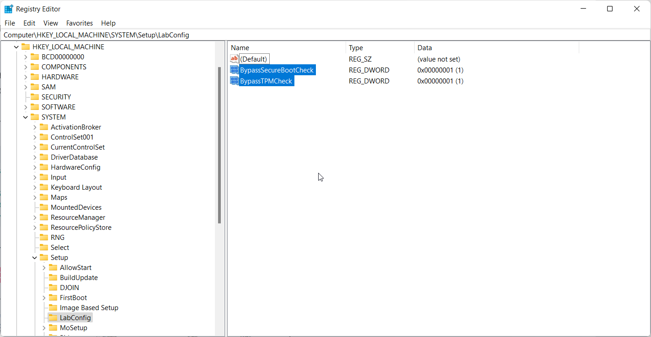
Task: Select the RNG key label
Action: tap(58, 237)
